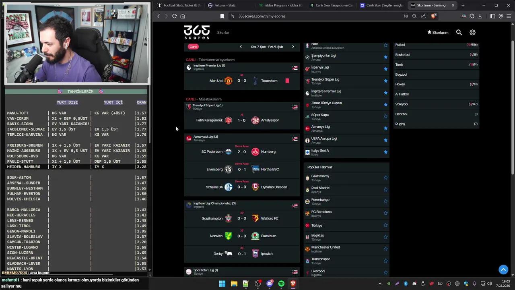The image size is (515, 290).
Task: Unfavorite Şampiyonlar Ligi star
Action: click(x=385, y=57)
